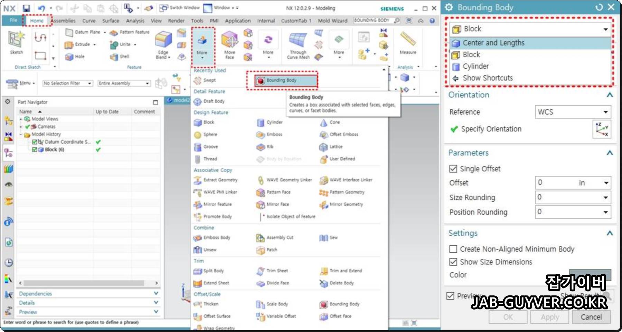Select Show Shortcuts in type list
Screen dimensions: 622x332
click(x=530, y=78)
